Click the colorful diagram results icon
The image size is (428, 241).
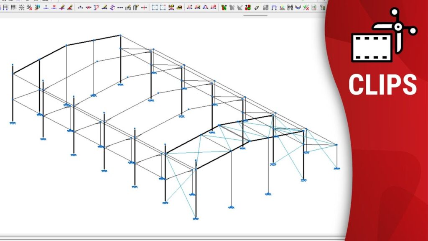[x=282, y=8]
